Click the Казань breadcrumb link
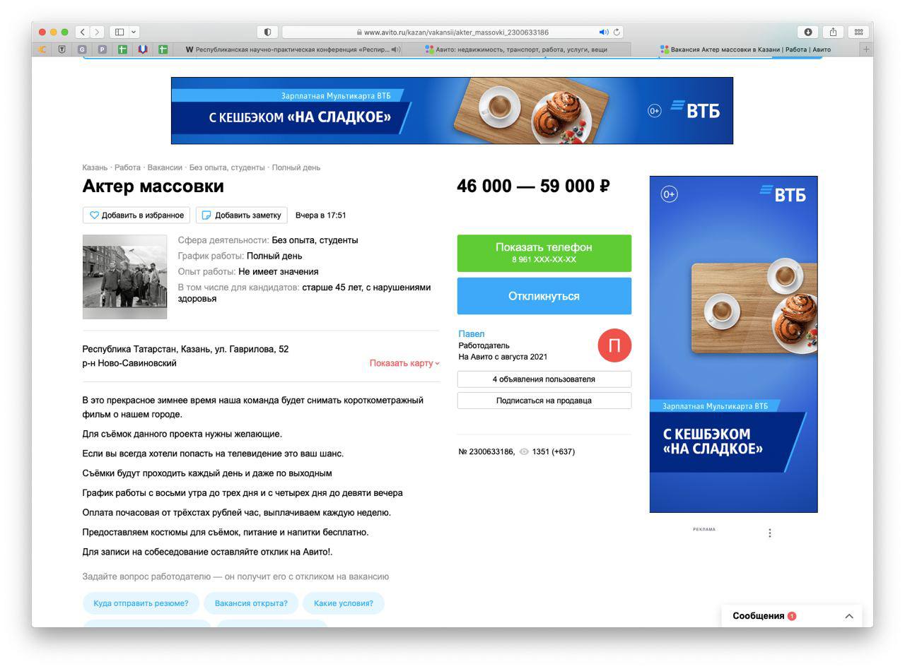Viewport: 905px width, 669px height. click(95, 167)
